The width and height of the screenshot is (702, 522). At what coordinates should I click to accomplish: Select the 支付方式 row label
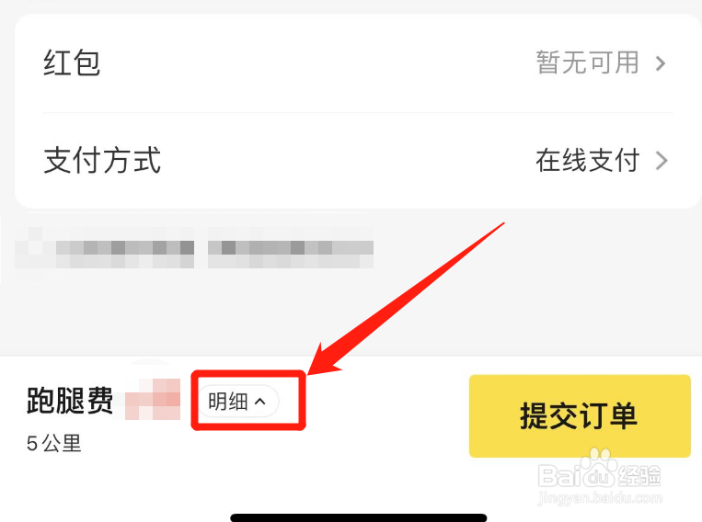[102, 160]
